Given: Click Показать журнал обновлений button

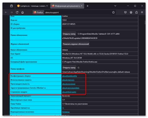Looking at the screenshot, I should point(76,44).
